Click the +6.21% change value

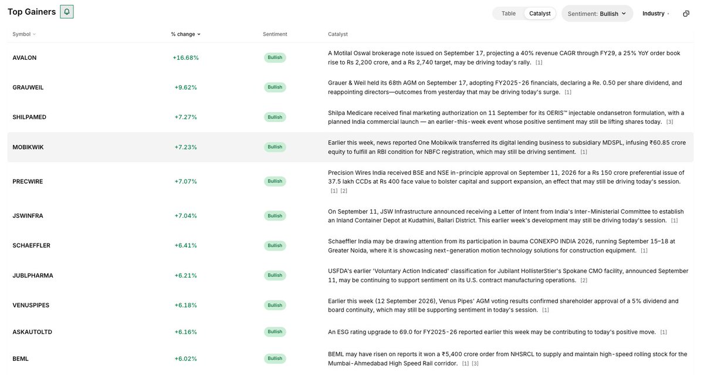coord(186,275)
